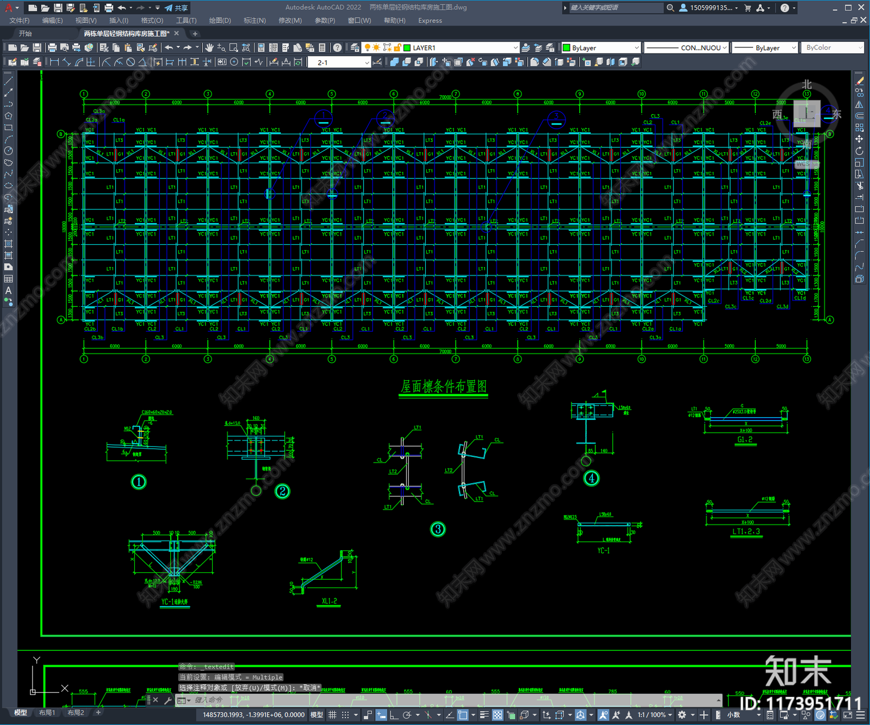Add a new drawing tab with plus button
This screenshot has width=870, height=725.
195,34
